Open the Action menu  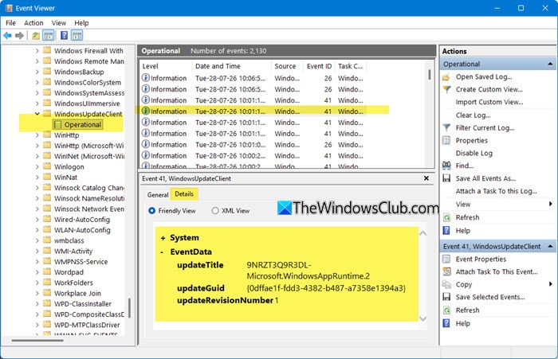33,23
